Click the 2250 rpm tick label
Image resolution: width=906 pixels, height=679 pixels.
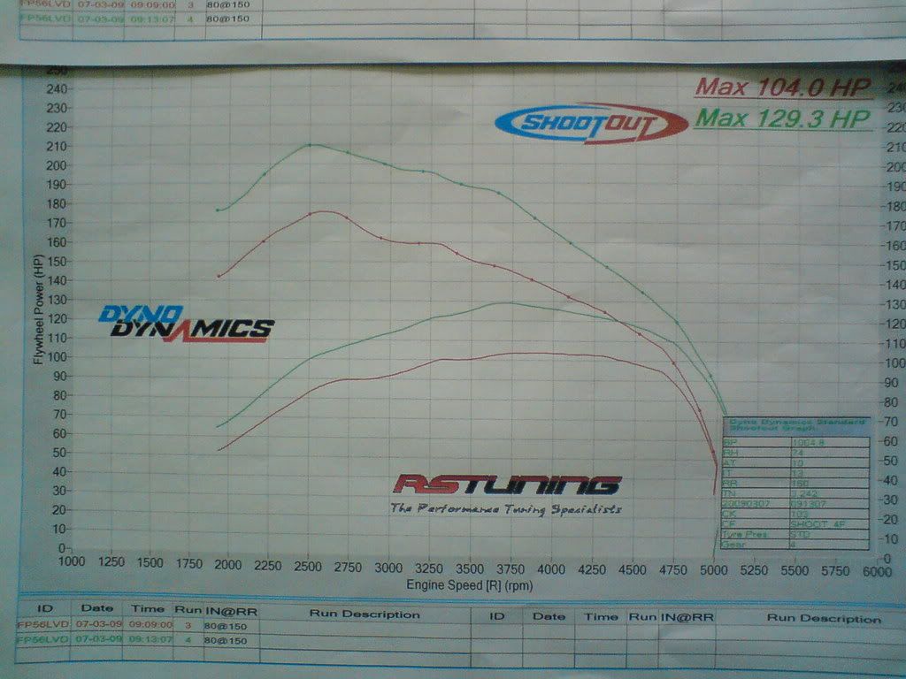pos(267,566)
